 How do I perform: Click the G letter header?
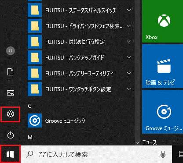29,106
